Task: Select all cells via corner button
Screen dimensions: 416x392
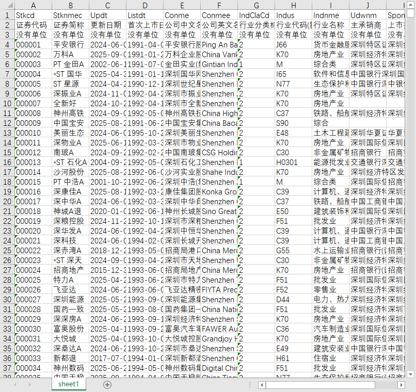Action: click(x=7, y=5)
